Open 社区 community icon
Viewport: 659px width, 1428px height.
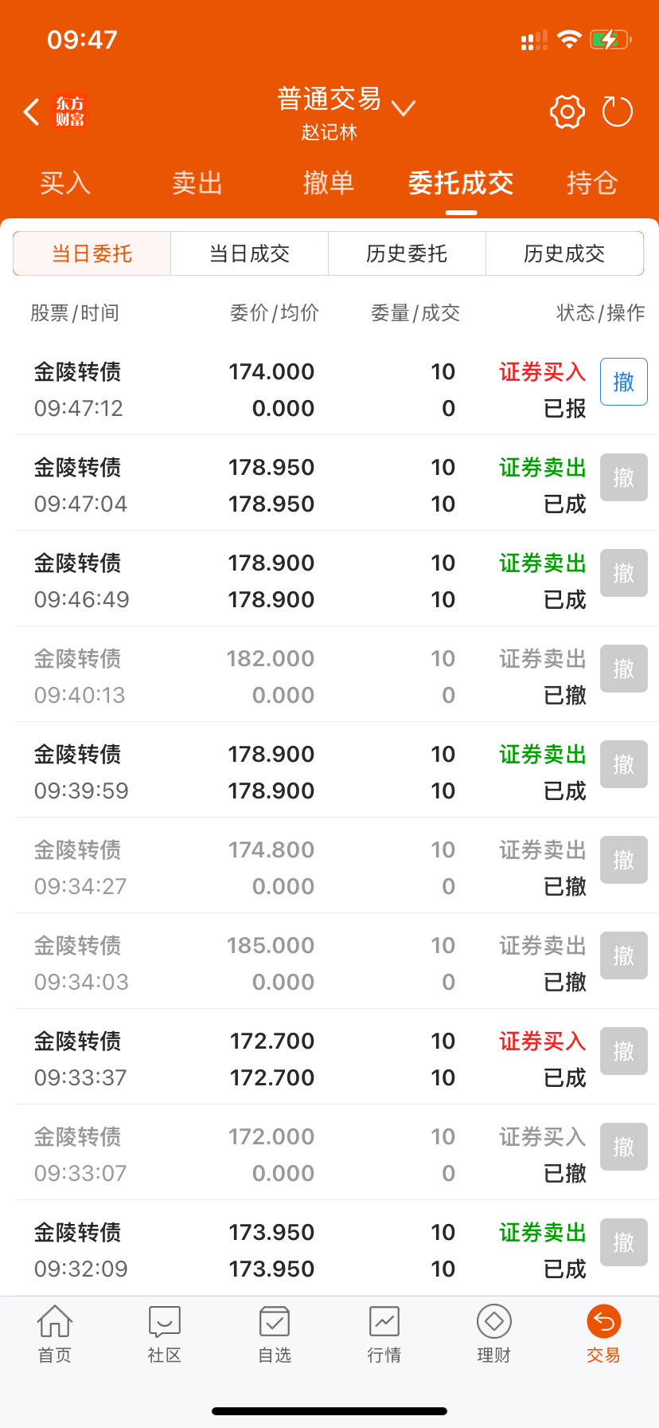coord(165,1334)
